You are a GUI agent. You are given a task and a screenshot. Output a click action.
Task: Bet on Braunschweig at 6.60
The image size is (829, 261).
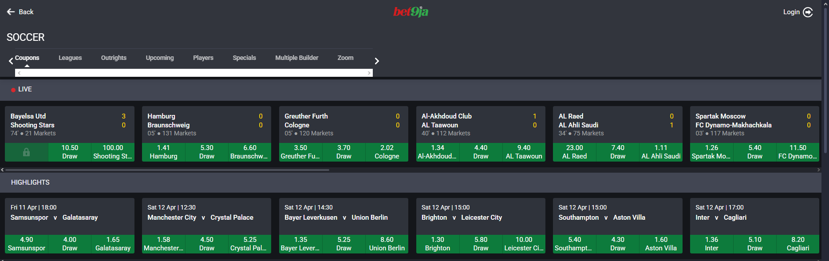pyautogui.click(x=250, y=152)
